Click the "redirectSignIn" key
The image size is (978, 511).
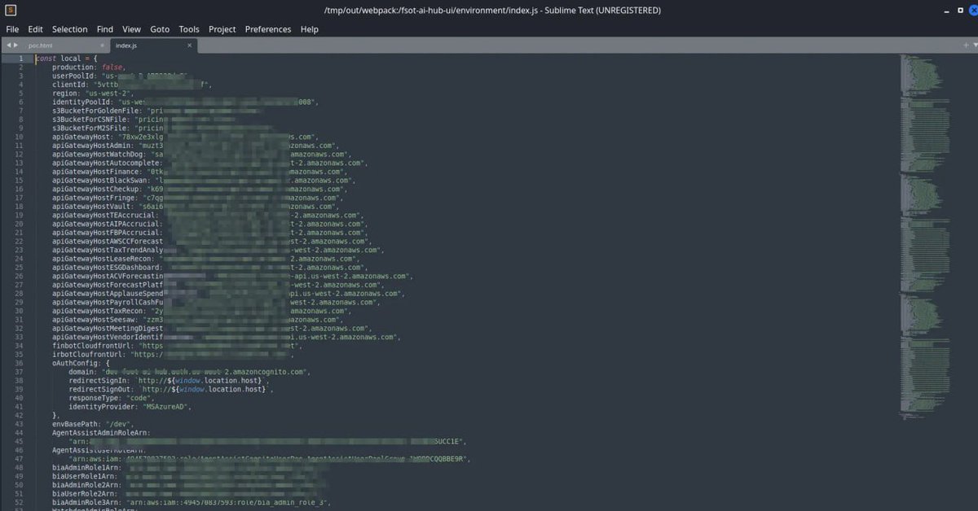[x=98, y=380]
